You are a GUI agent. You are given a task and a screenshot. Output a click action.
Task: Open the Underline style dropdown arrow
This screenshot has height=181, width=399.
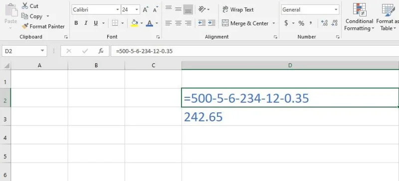103,23
